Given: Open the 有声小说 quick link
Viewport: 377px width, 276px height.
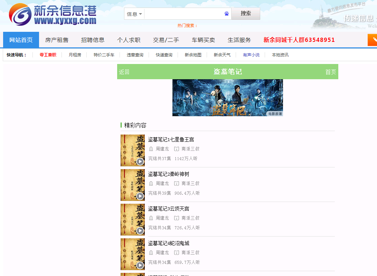Looking at the screenshot, I should 251,55.
